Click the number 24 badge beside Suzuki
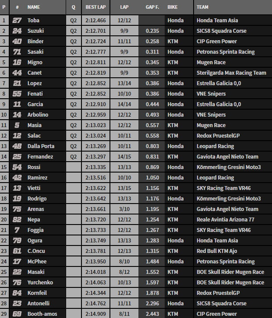The image size is (272, 318). (17, 31)
